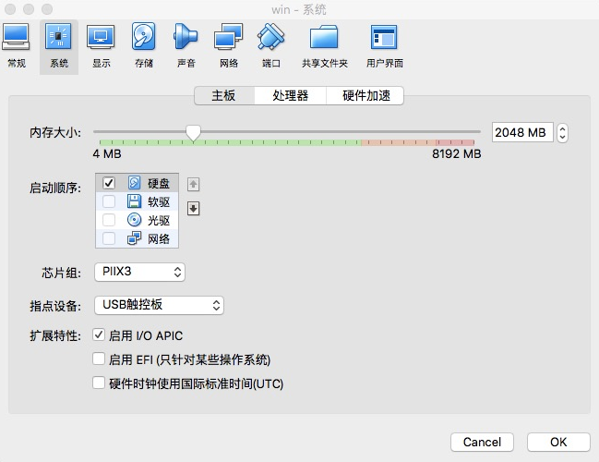Click the Cancel button
This screenshot has height=462, width=599.
(482, 442)
